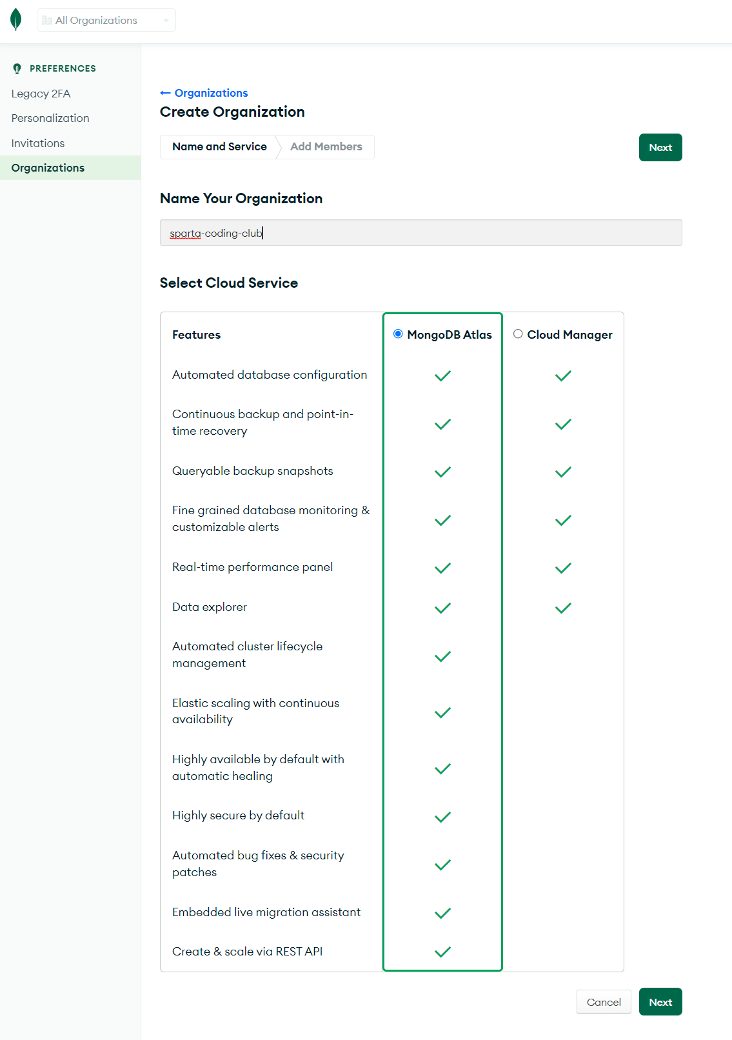Screen dimensions: 732x1040
Task: Click Cloud Manager checkmark for Continuous backup row
Action: [563, 424]
